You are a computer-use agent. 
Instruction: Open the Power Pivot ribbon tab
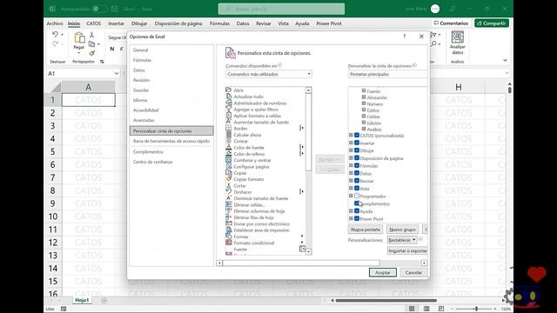pyautogui.click(x=329, y=23)
